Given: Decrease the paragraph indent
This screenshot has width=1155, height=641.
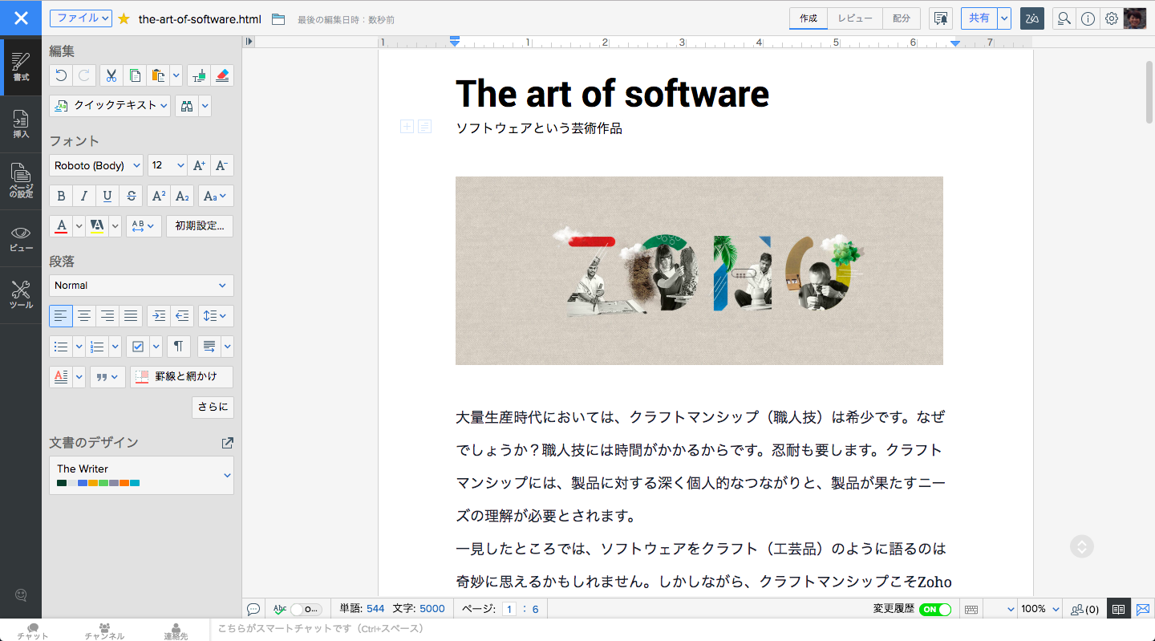Looking at the screenshot, I should (182, 316).
